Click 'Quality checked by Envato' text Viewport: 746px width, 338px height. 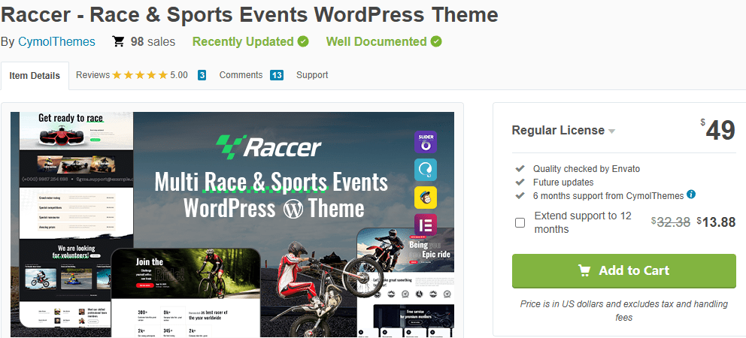tap(586, 169)
